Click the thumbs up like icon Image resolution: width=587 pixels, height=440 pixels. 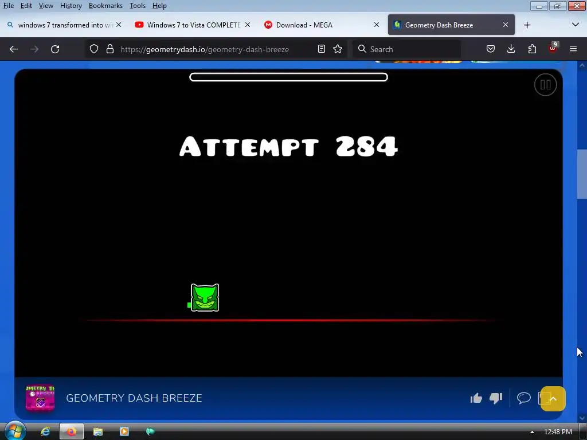click(x=476, y=398)
